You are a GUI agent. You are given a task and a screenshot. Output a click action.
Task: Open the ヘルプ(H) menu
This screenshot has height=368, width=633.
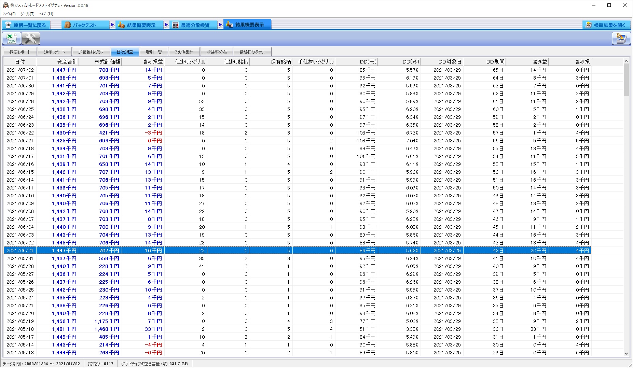46,14
